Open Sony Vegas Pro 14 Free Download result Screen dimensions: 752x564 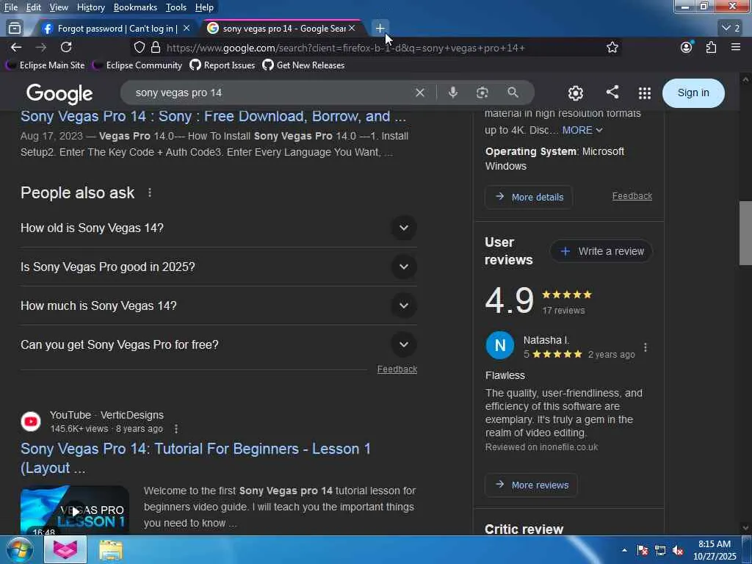[x=213, y=117]
